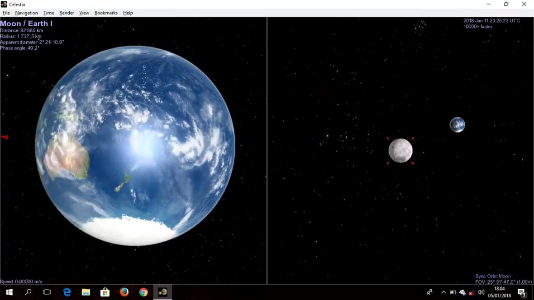The image size is (534, 300).
Task: Open the File menu
Action: [6, 13]
